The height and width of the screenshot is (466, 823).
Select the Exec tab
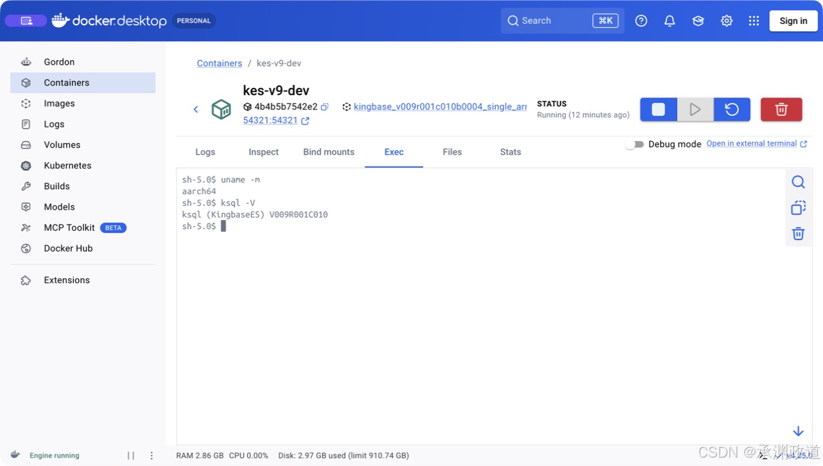(394, 152)
